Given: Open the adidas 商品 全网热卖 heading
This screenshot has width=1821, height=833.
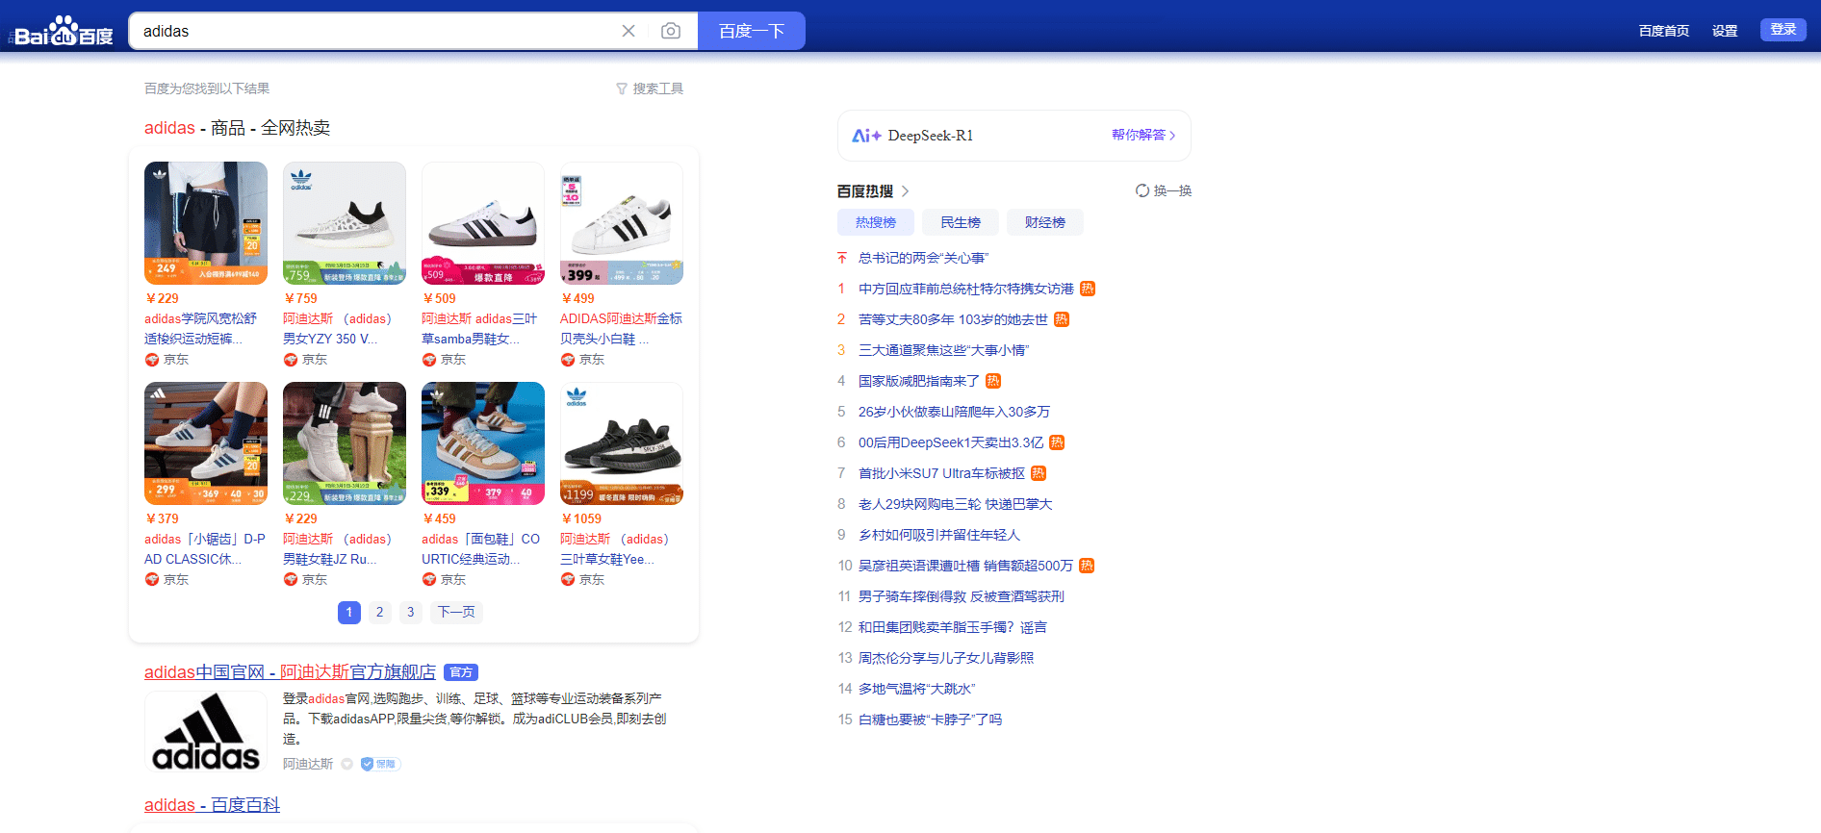Looking at the screenshot, I should point(237,128).
